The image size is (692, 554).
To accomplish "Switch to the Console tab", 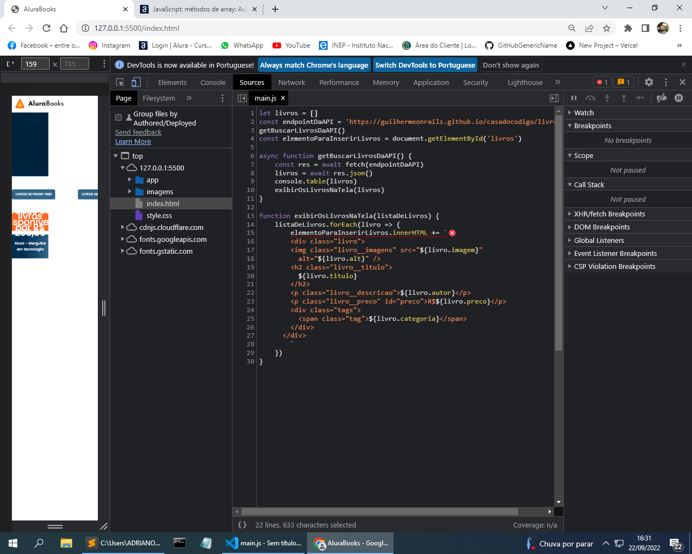I will point(213,82).
